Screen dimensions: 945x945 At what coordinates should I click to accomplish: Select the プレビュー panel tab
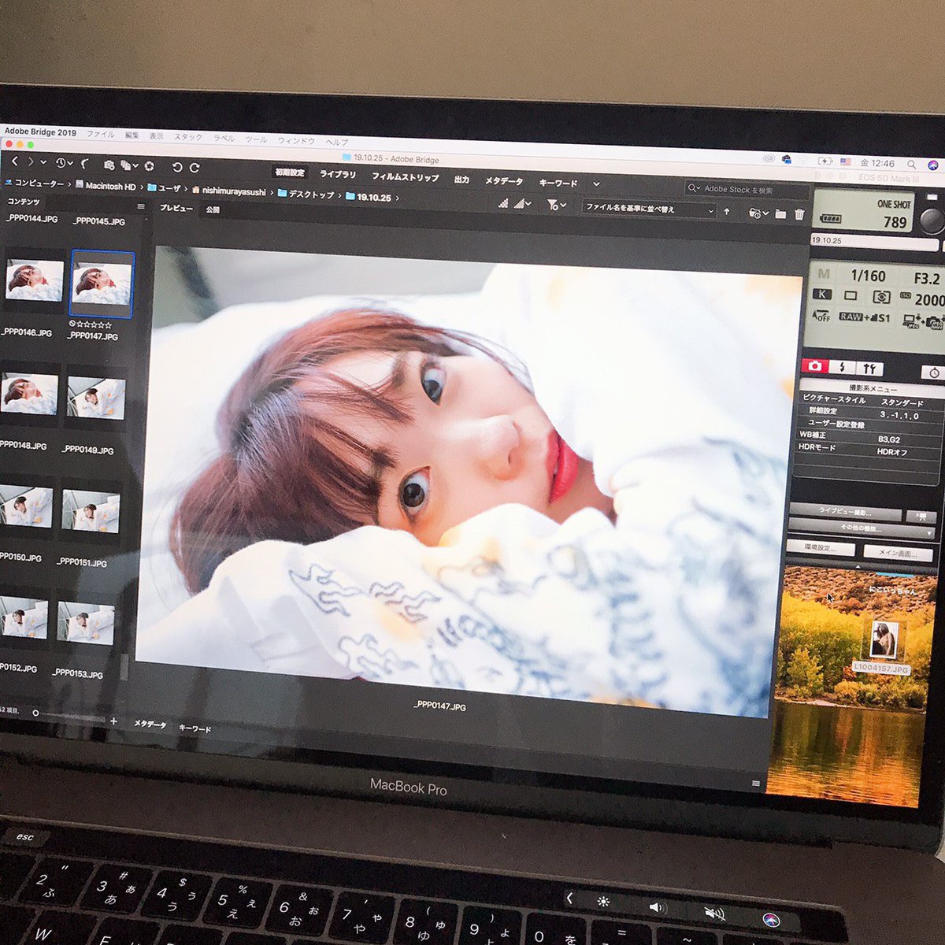coord(176,208)
